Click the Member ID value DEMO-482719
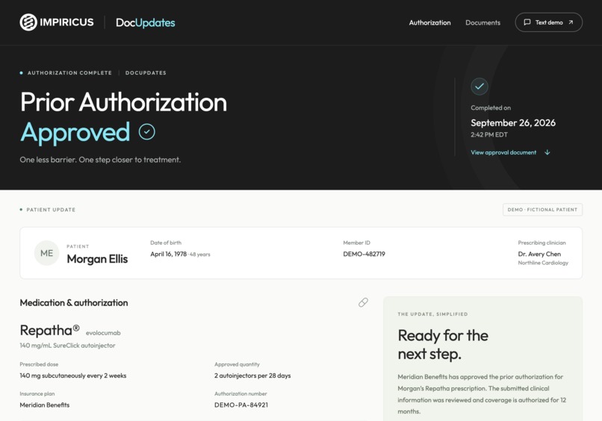602x421 pixels. [364, 254]
